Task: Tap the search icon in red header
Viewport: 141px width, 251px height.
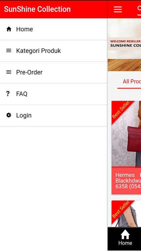Action: pyautogui.click(x=139, y=10)
